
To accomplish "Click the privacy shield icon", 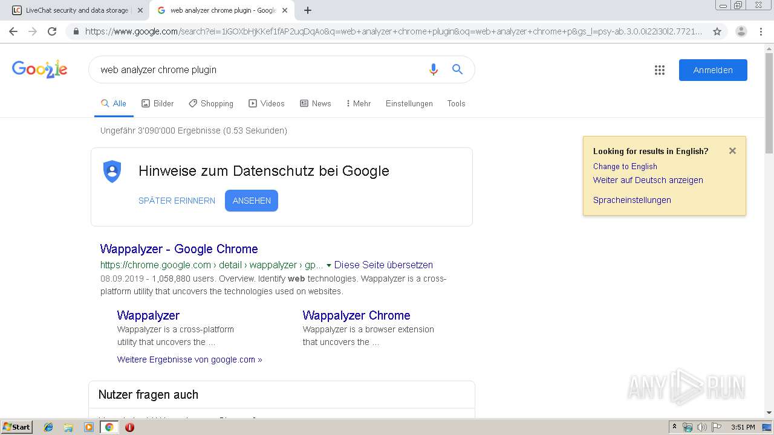I will [x=112, y=172].
